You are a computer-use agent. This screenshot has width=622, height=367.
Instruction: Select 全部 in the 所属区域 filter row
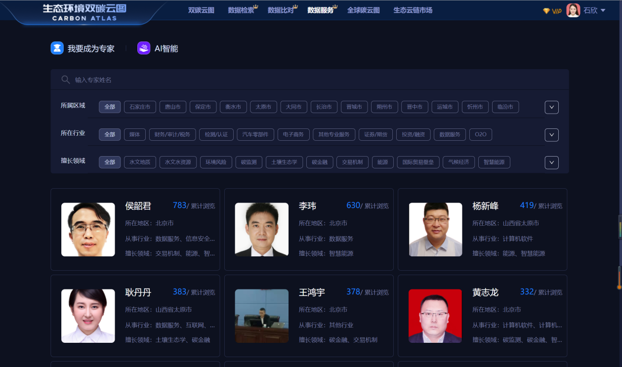[x=110, y=107]
